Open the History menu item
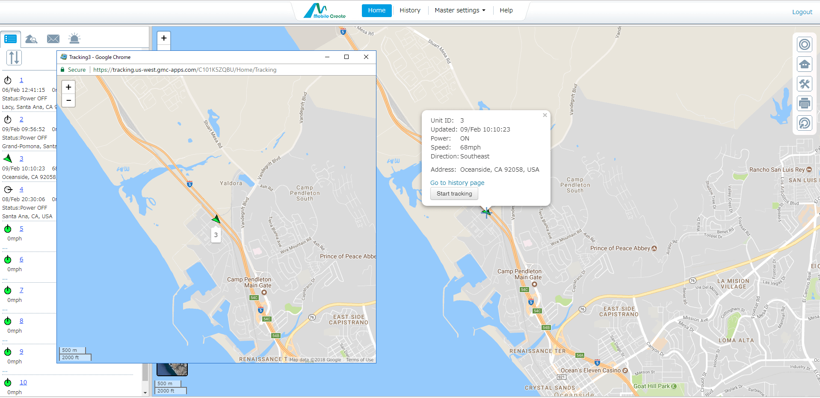820x398 pixels. tap(410, 11)
